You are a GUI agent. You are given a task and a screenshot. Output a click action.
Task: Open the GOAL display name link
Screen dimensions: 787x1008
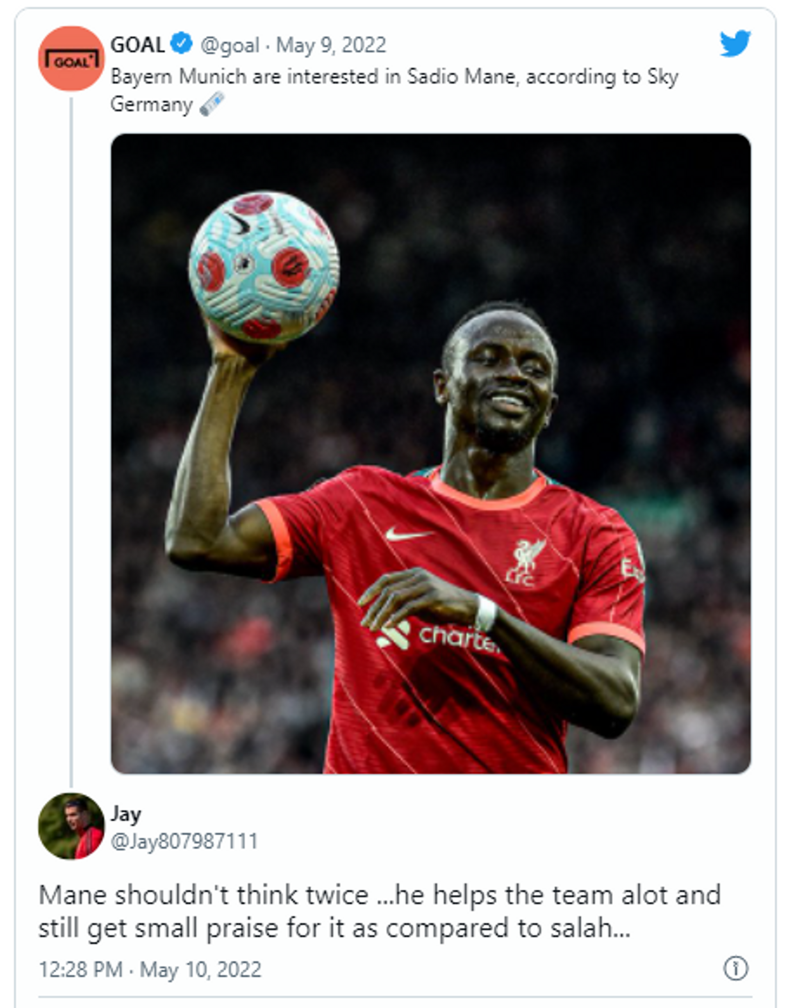coord(137,45)
